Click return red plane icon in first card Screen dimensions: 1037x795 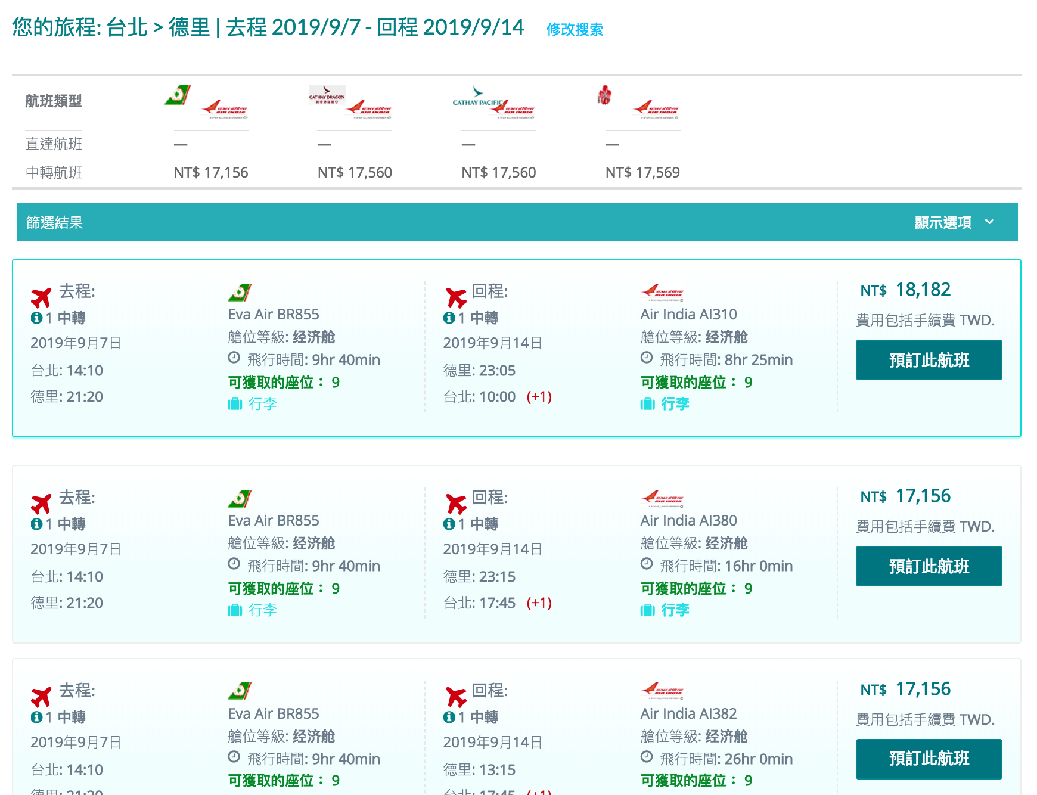pos(457,297)
